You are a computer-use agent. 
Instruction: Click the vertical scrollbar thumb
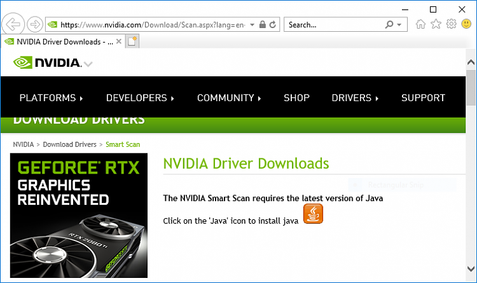pyautogui.click(x=471, y=88)
